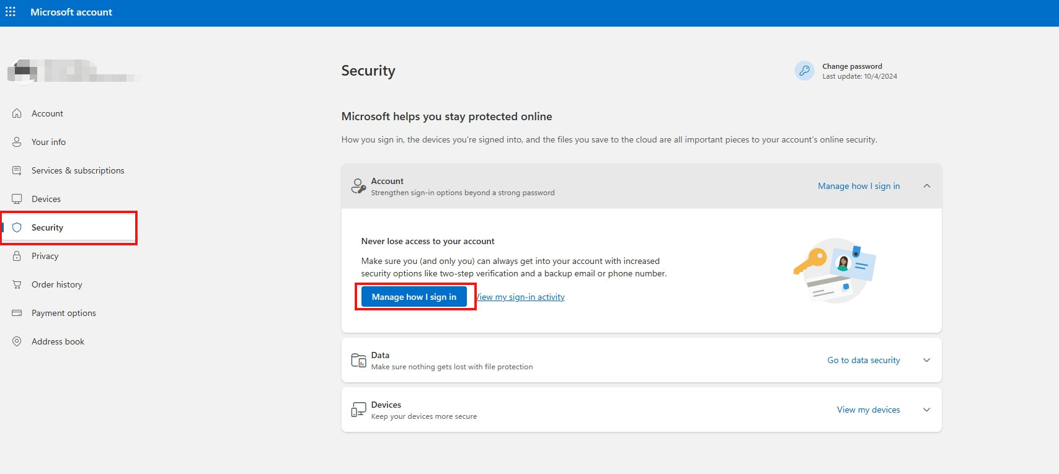This screenshot has width=1059, height=474.
Task: Expand the Devices section chevron
Action: 927,410
